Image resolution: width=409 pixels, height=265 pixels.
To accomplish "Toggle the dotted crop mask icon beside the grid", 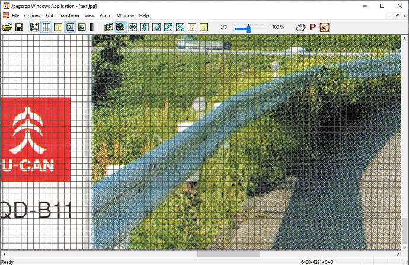I will click(58, 27).
